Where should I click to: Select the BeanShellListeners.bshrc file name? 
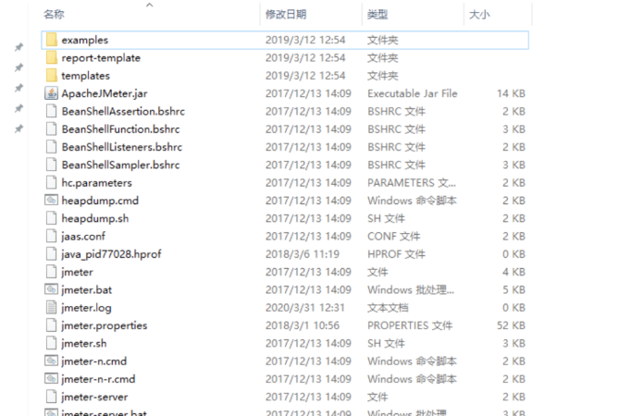tap(122, 147)
